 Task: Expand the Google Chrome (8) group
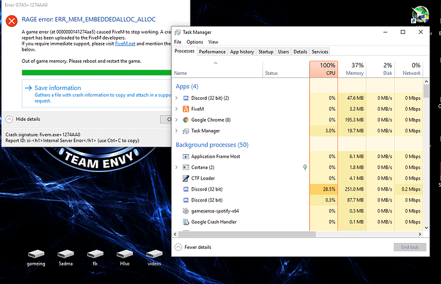tap(176, 120)
